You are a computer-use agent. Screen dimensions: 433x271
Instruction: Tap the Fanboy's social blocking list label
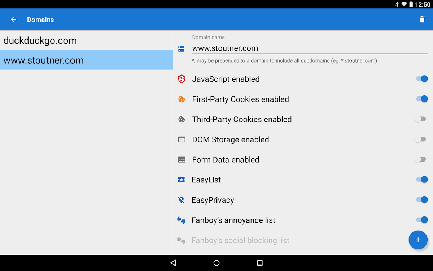pos(240,240)
